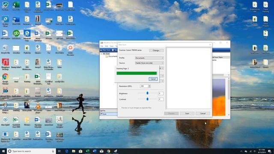Click the Contrast slider handle
Viewport: 274px width, 154px height.
(147, 99)
